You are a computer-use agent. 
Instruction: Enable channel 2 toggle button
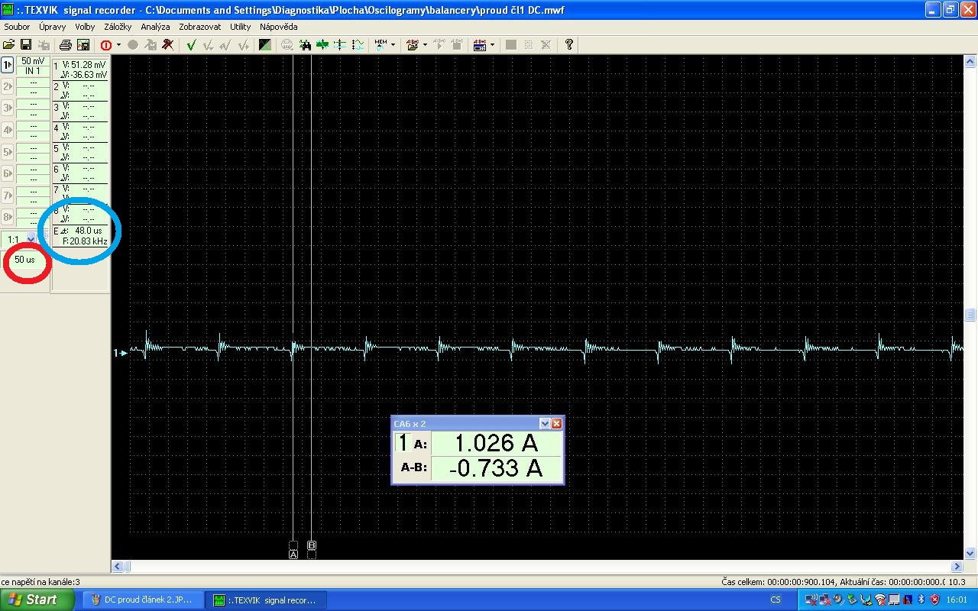pyautogui.click(x=8, y=87)
